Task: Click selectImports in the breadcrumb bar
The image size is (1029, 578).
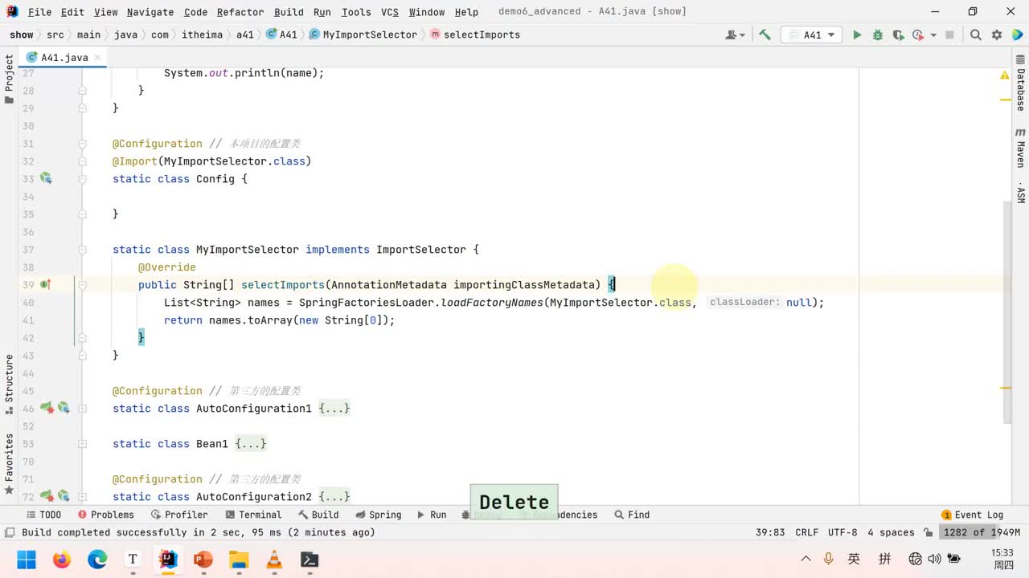Action: click(475, 35)
